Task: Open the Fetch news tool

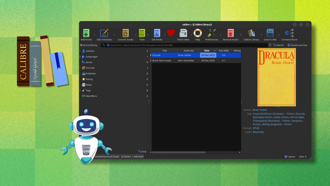Action: (x=183, y=33)
